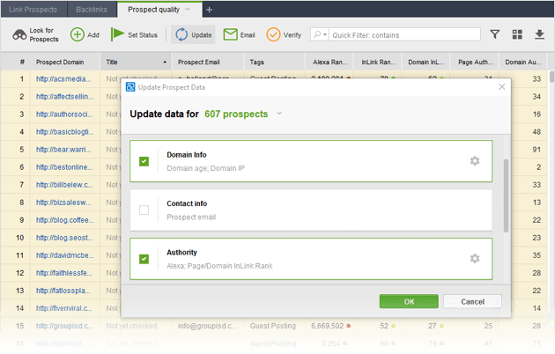Viewport: 555px width, 354px height.
Task: Click the Set Status flag icon
Action: pos(117,35)
